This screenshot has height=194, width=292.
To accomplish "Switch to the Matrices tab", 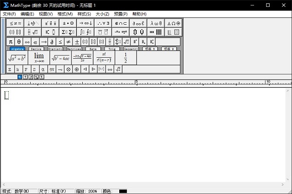I will pos(74,49).
